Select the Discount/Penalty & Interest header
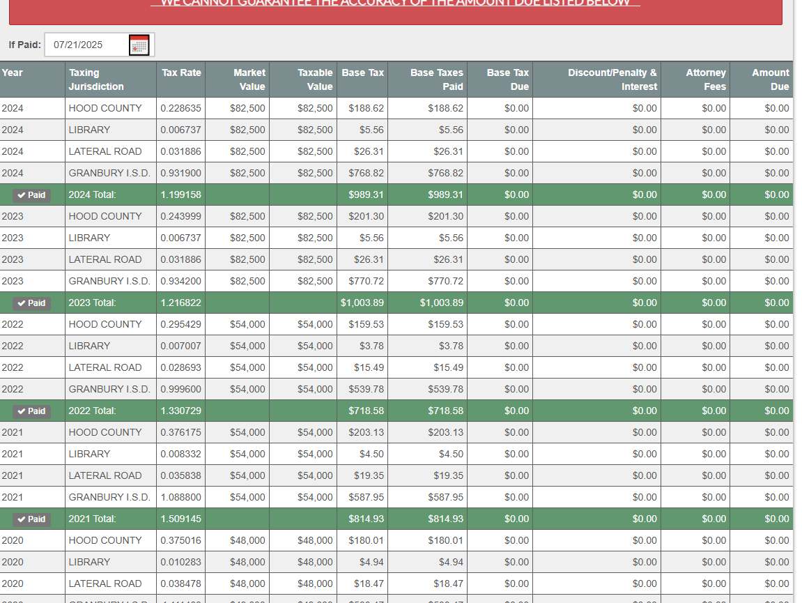This screenshot has width=802, height=603. coord(612,79)
